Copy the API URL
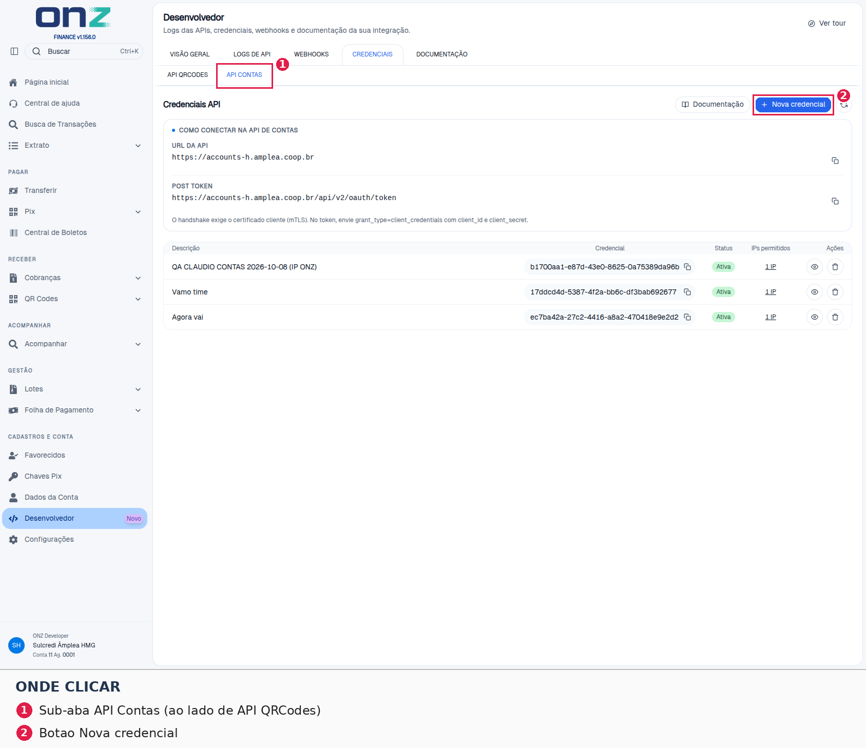The image size is (866, 748). point(835,161)
